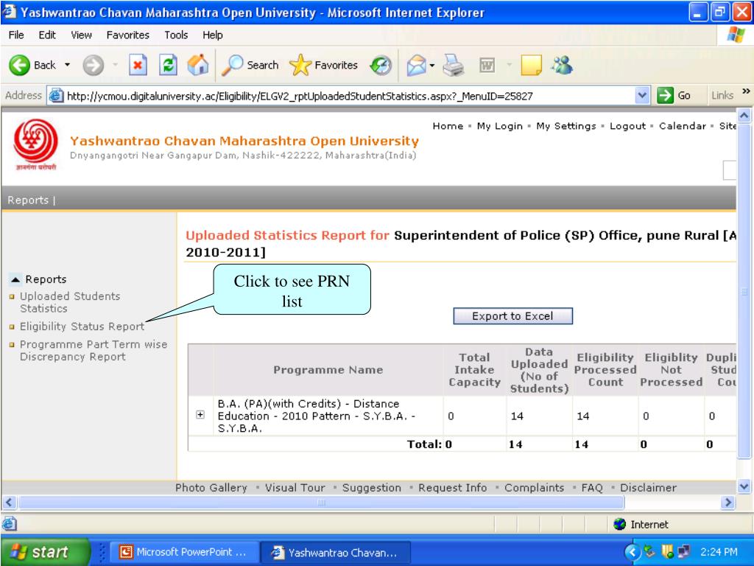Screen dimensions: 754x566
Task: Expand hidden tray icons with the arrow
Action: click(x=633, y=551)
